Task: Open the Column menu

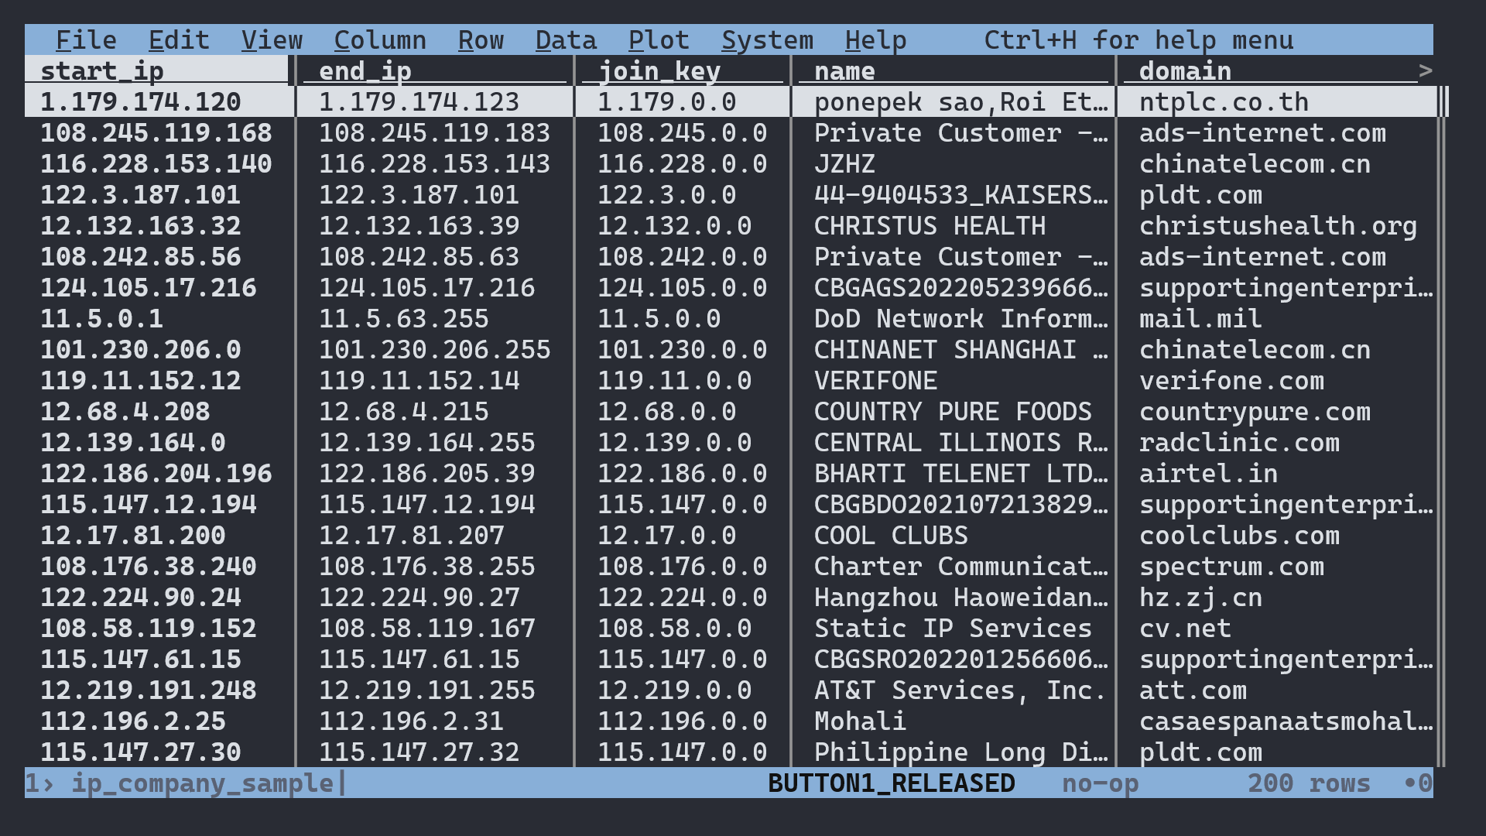Action: pos(381,39)
